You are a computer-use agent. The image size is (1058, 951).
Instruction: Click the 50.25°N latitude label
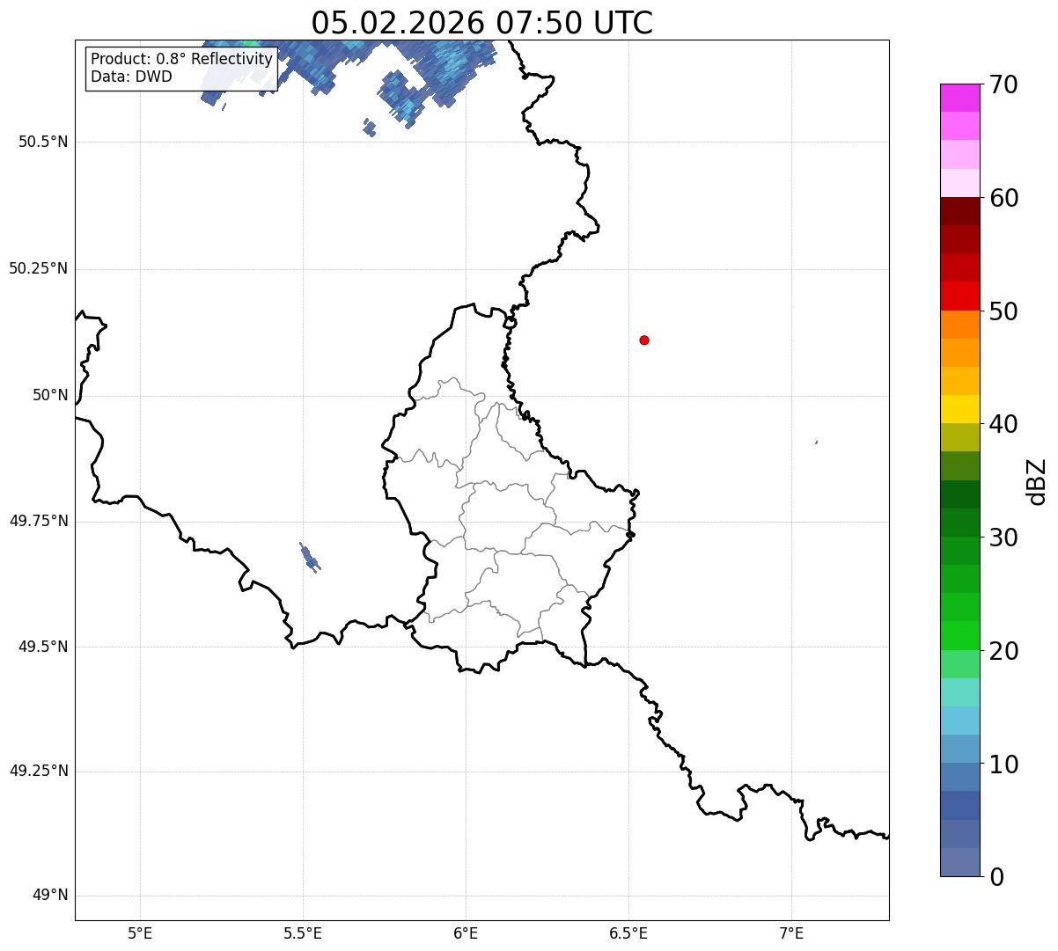[x=39, y=268]
